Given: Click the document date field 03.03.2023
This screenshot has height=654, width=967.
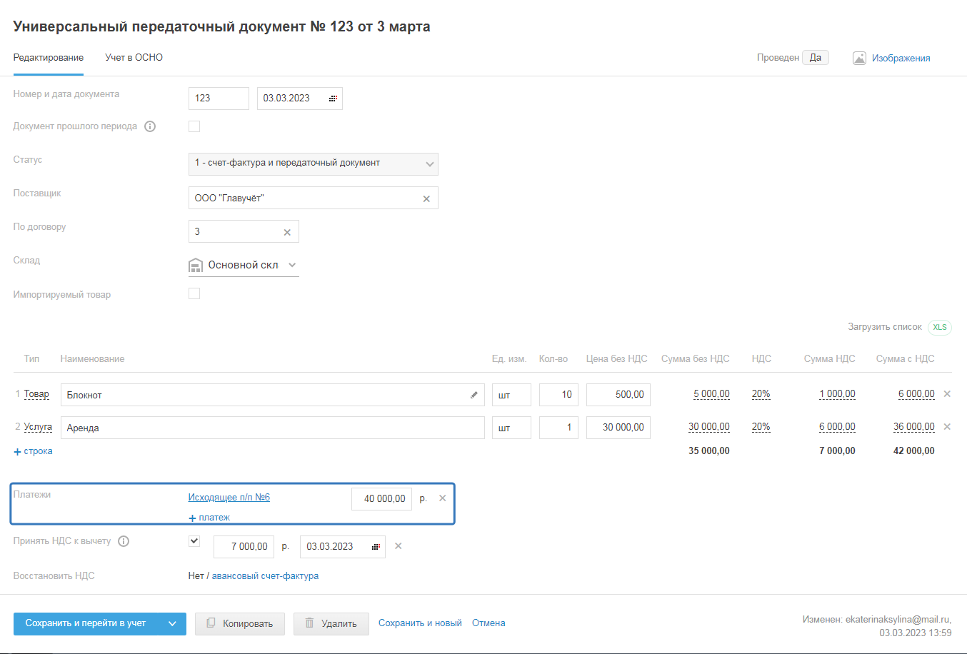Looking at the screenshot, I should point(300,99).
